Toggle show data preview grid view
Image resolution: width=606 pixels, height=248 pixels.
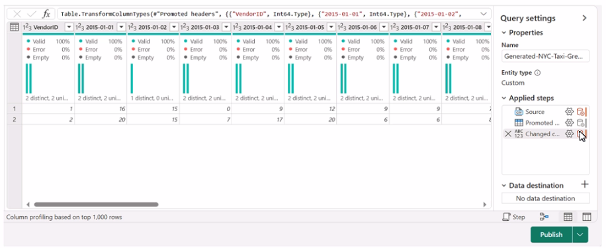pos(568,217)
